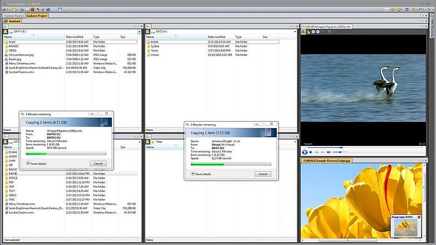Screen dimensions: 436x245
Task: Close the zoom rate thumbnail overlay
Action: 419,217
